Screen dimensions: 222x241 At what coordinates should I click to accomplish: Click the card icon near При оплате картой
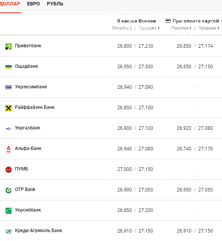[x=168, y=21]
